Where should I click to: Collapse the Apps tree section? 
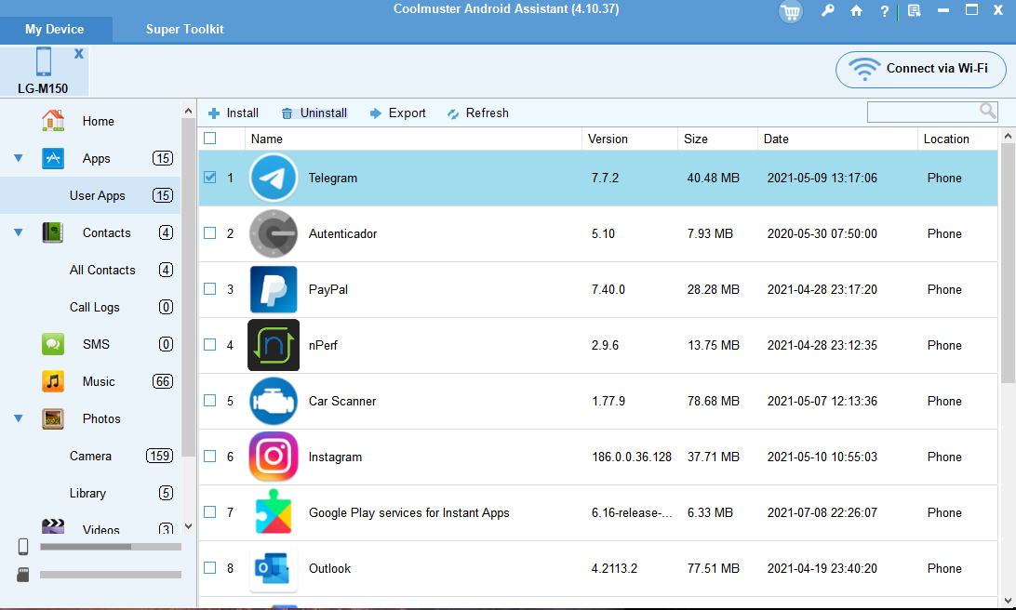click(x=19, y=158)
